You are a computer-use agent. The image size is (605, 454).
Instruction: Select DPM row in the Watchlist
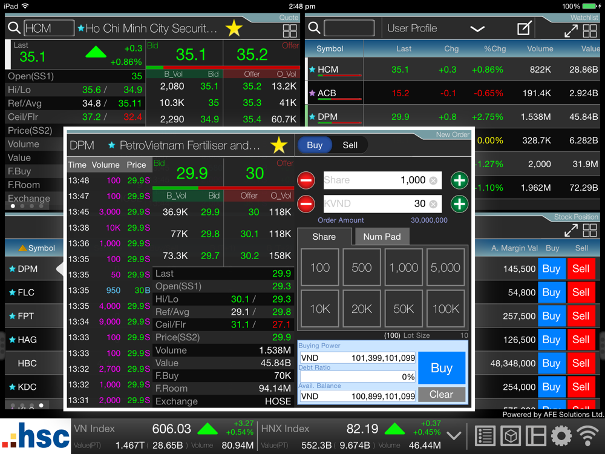tap(452, 117)
